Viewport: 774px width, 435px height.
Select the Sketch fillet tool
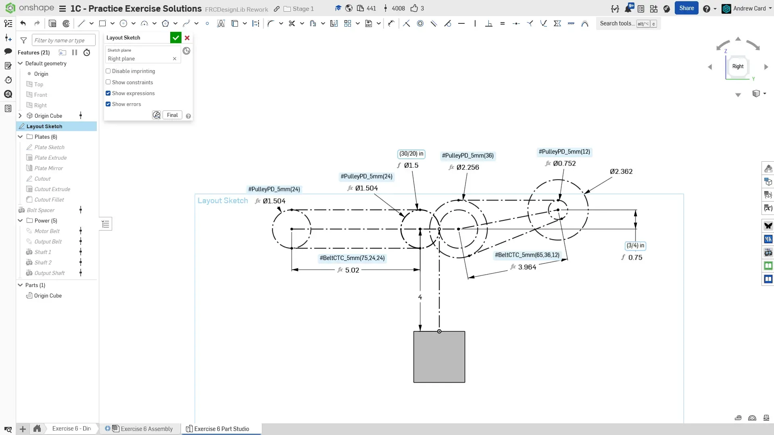coord(271,23)
